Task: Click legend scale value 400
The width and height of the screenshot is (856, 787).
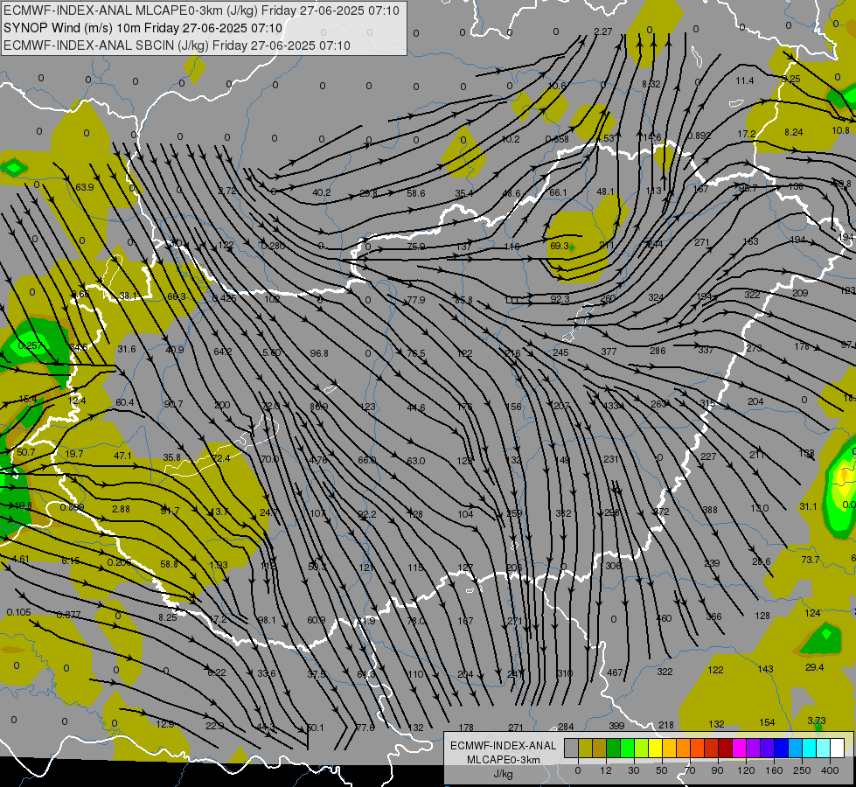Action: click(x=830, y=770)
